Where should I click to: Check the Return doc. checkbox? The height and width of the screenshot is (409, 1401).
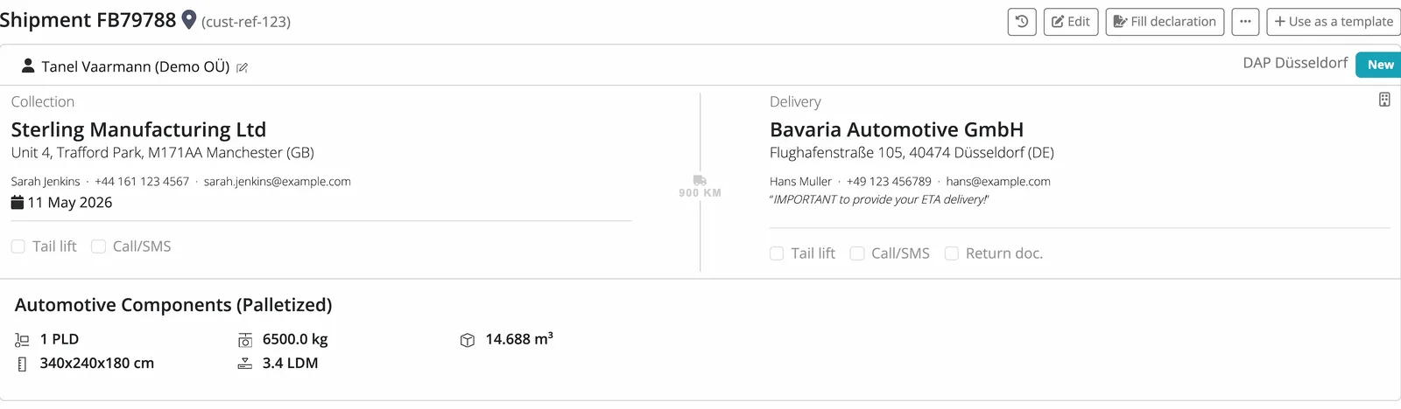[952, 253]
